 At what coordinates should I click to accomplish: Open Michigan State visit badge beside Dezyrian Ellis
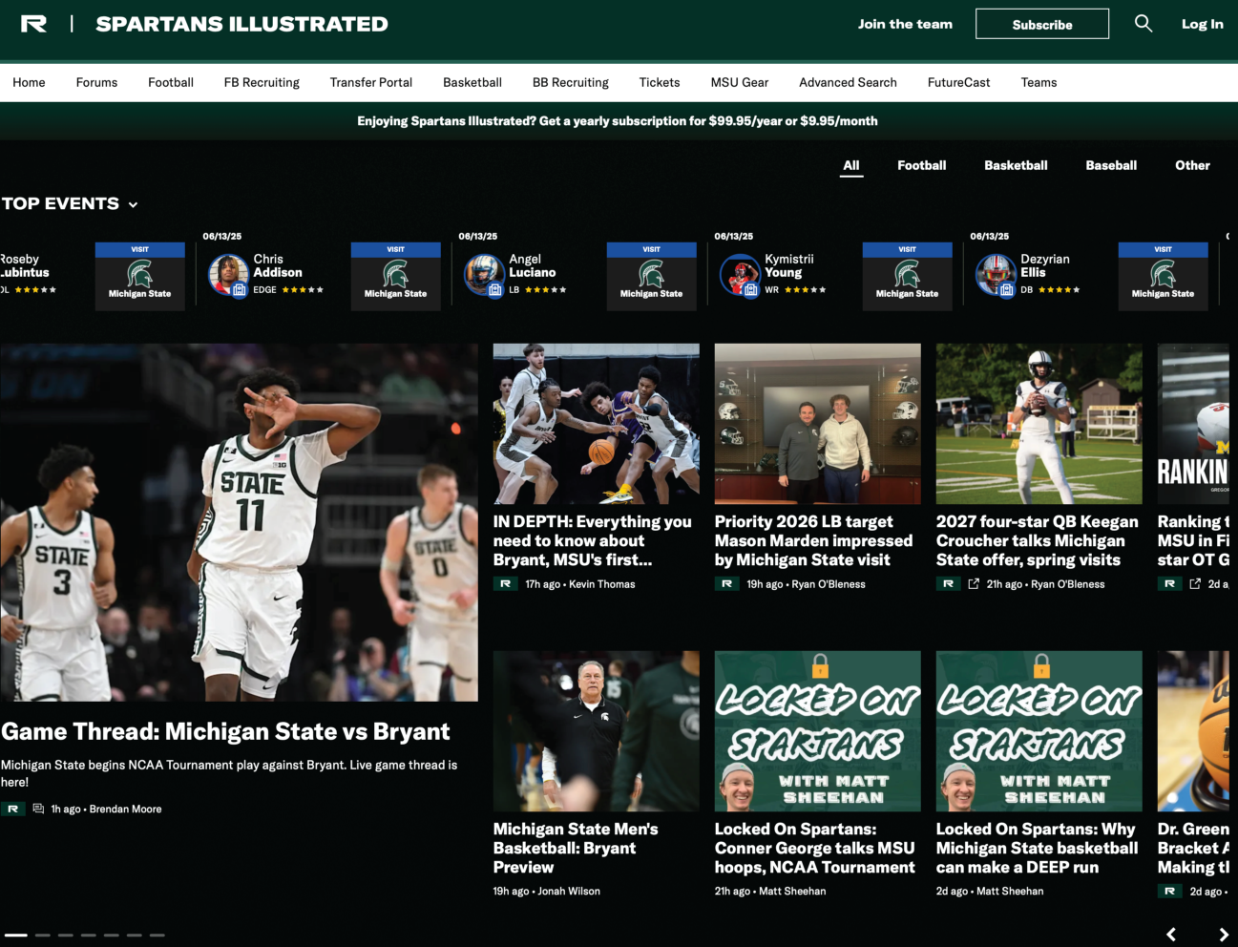click(1163, 276)
